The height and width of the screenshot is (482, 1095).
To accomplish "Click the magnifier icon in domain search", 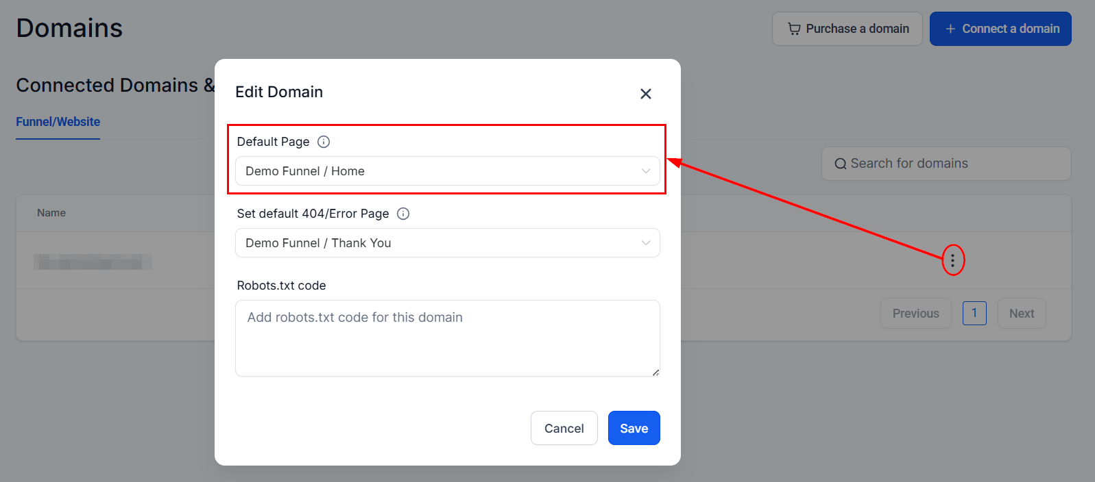I will [840, 164].
